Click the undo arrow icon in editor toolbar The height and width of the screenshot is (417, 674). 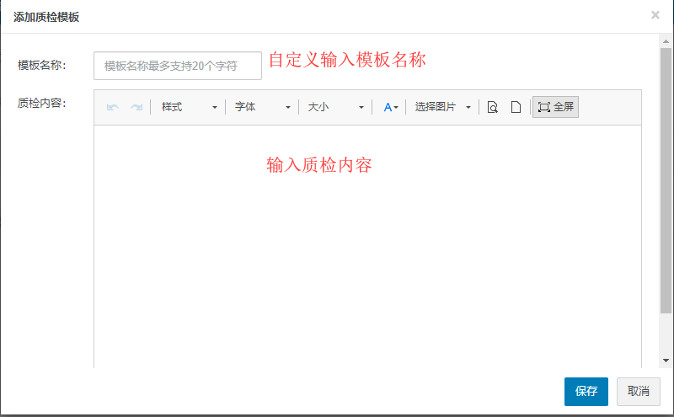click(113, 107)
